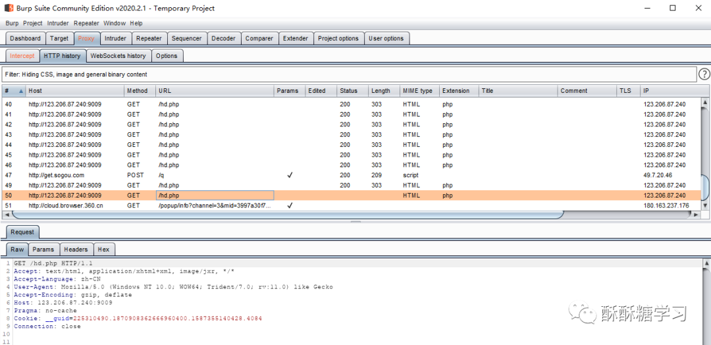Open the Project menu

click(33, 23)
